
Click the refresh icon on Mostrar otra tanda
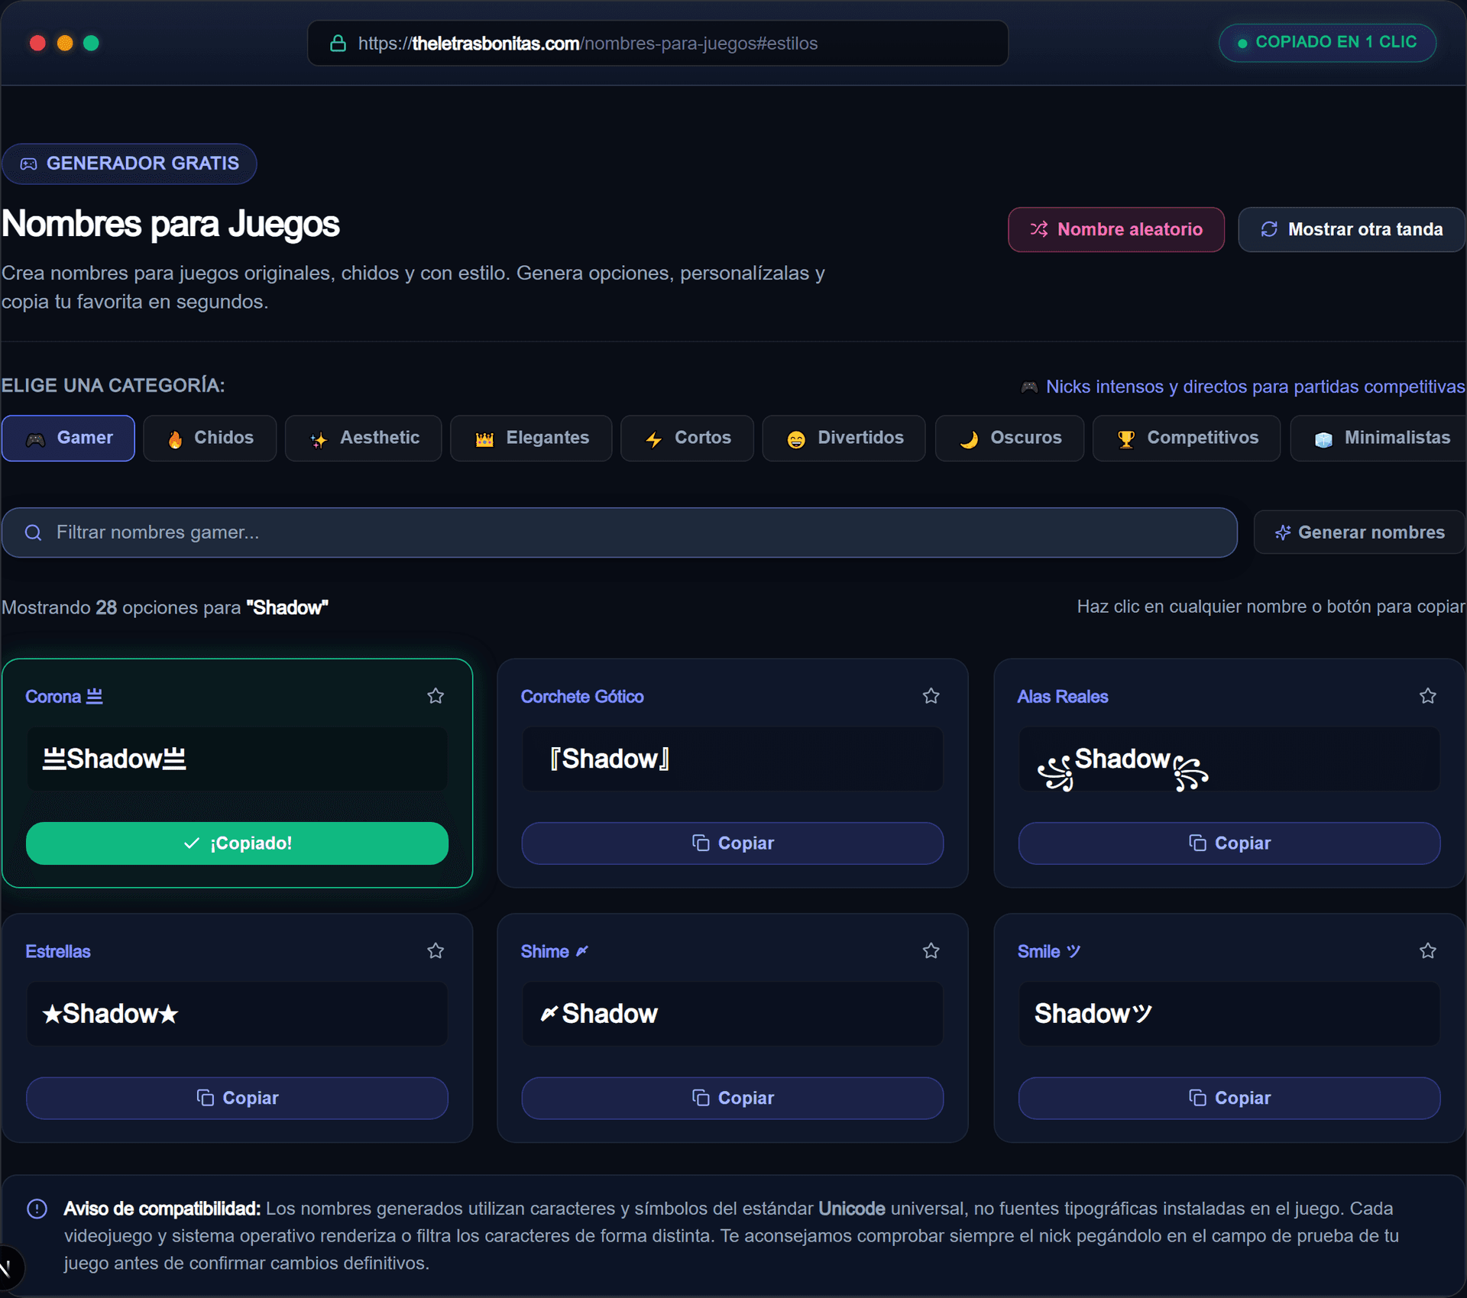click(1269, 229)
